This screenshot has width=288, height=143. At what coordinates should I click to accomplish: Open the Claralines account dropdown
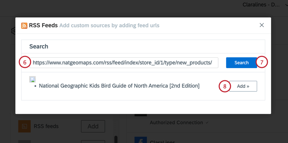(x=265, y=5)
